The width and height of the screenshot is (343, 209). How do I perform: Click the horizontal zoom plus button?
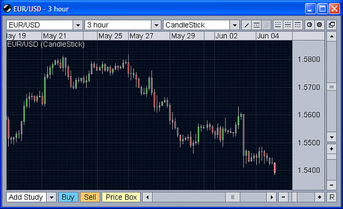coord(319,197)
